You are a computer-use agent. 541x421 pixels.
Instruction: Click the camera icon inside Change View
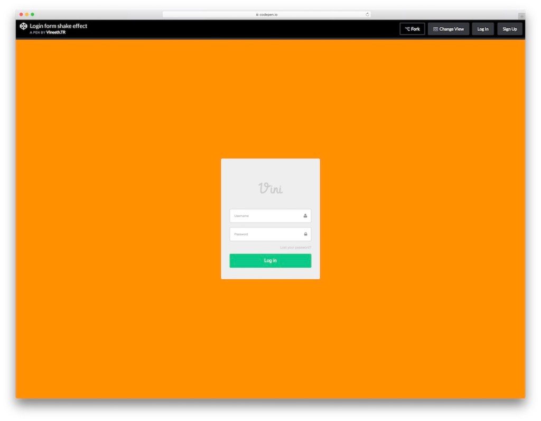[434, 29]
